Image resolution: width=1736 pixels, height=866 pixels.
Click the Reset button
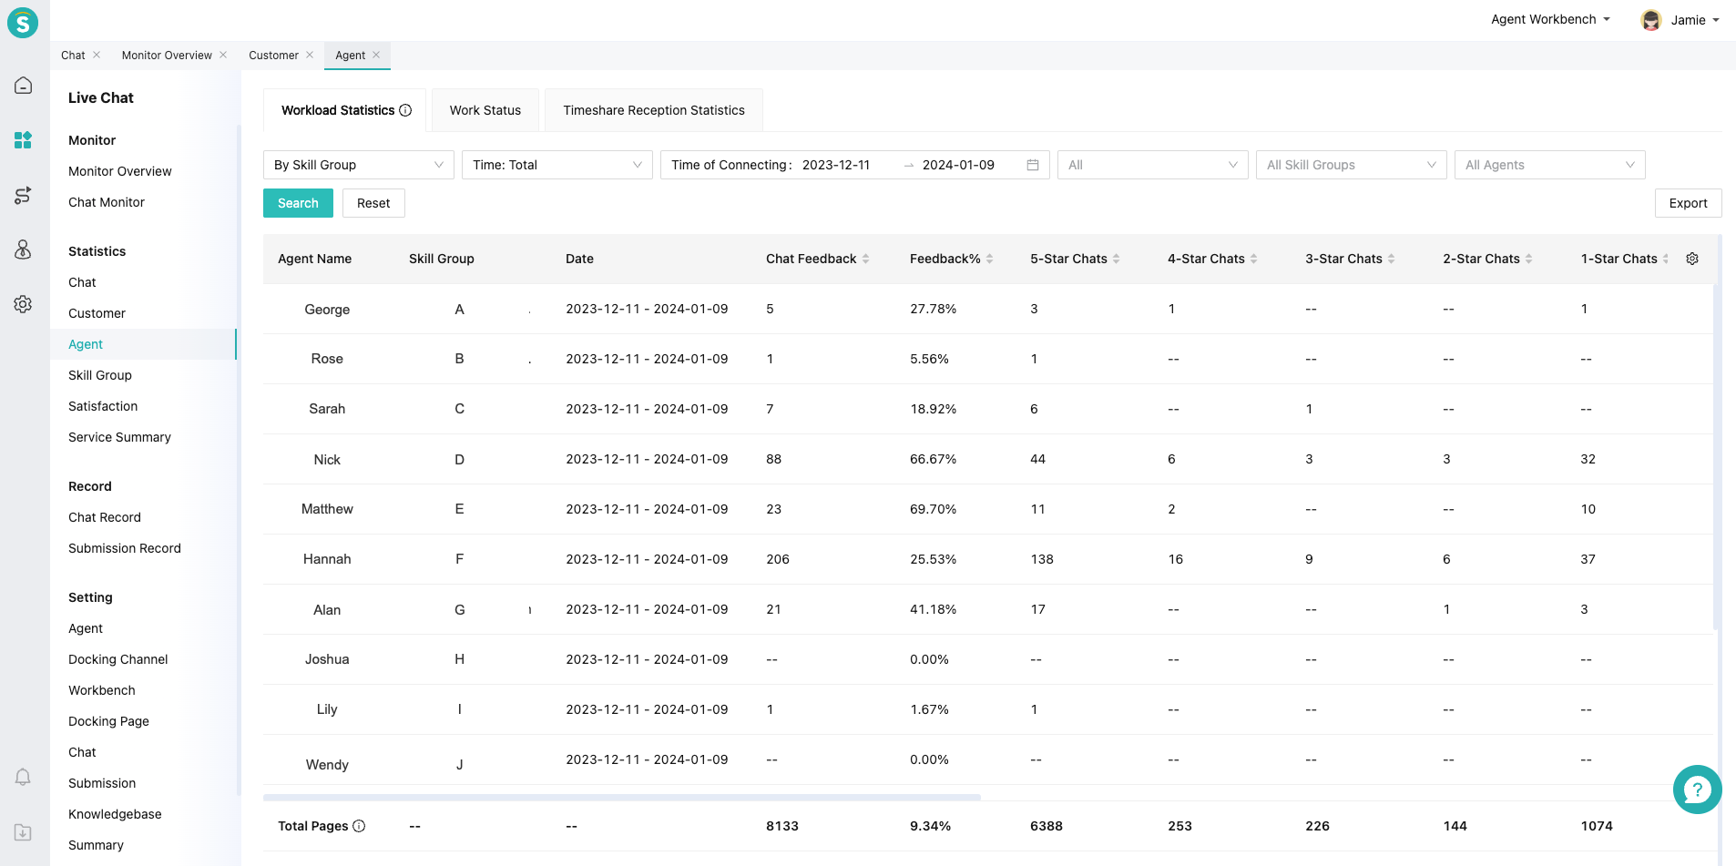[x=373, y=203]
